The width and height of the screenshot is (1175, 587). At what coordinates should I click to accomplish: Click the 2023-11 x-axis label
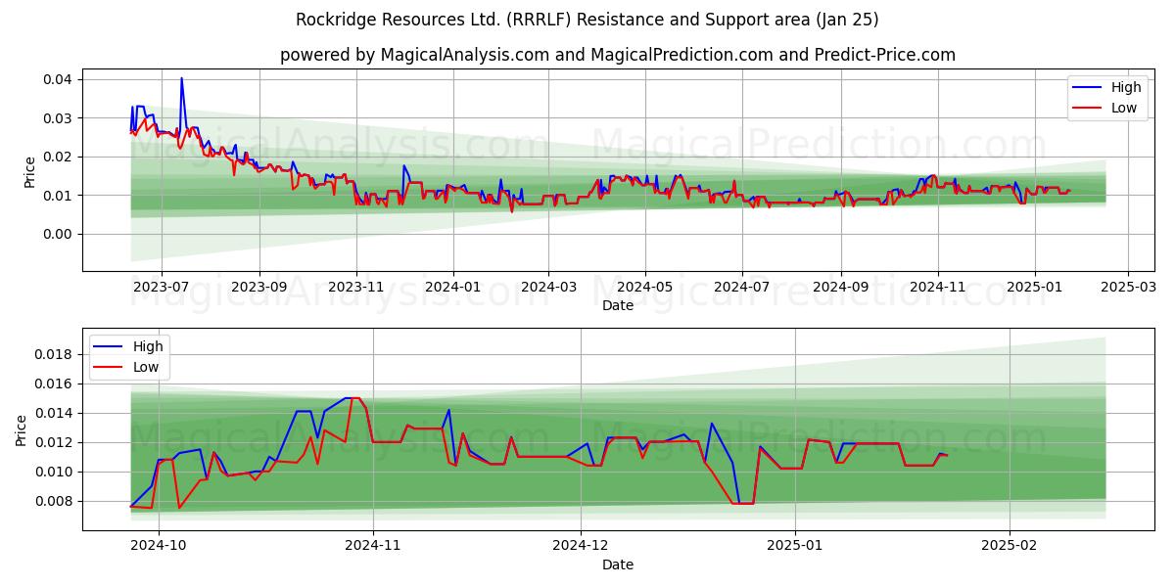coord(356,288)
